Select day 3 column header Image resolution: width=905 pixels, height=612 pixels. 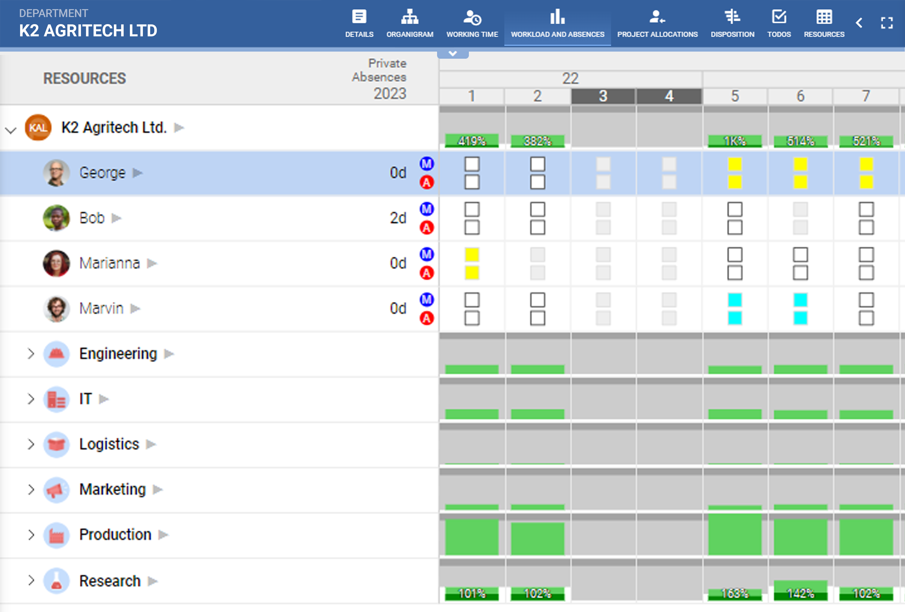(603, 96)
